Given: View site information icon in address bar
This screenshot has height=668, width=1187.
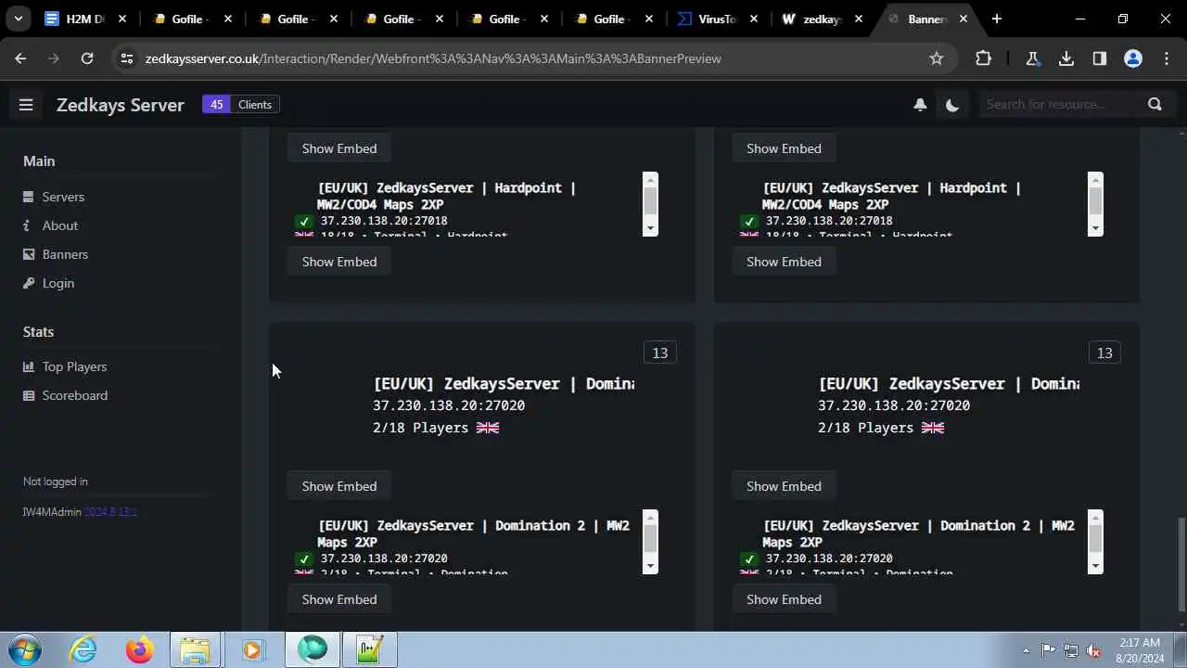Looking at the screenshot, I should click(x=128, y=58).
